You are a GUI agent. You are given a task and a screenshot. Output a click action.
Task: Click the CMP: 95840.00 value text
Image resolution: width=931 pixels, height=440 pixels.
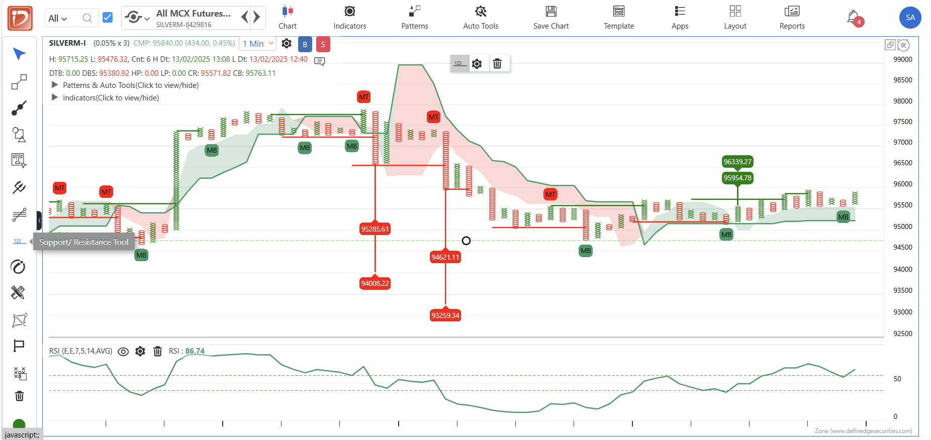184,43
